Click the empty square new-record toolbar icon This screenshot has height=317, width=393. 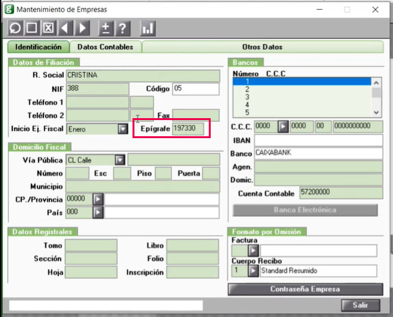[x=32, y=28]
